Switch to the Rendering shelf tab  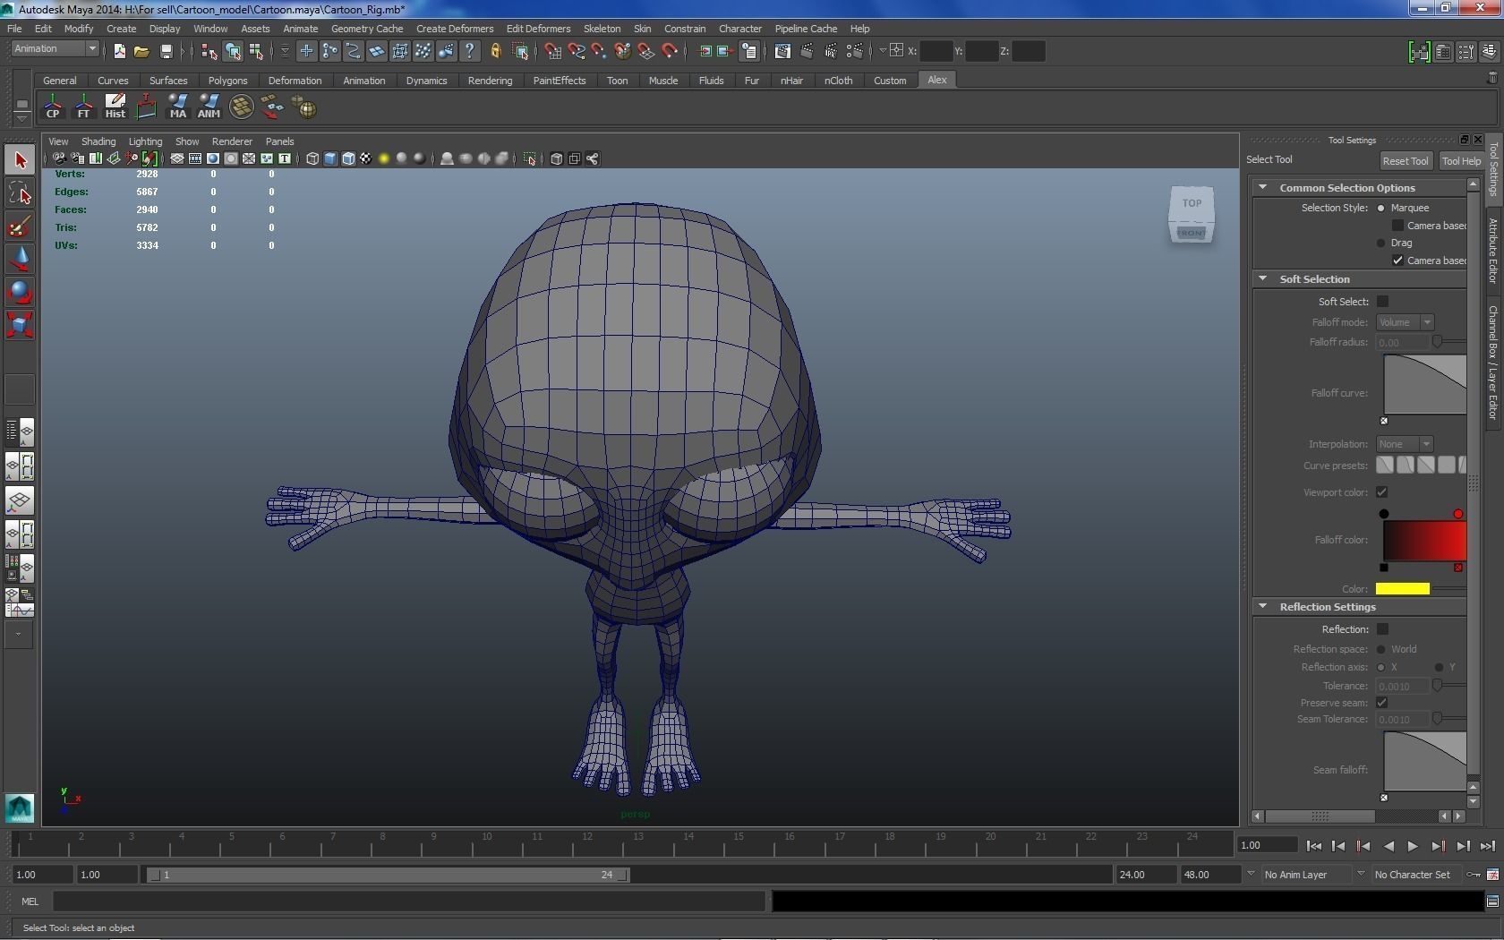(490, 81)
